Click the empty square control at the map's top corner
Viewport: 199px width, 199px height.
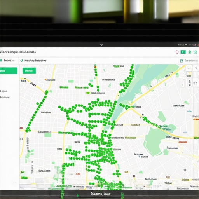pos(189,68)
